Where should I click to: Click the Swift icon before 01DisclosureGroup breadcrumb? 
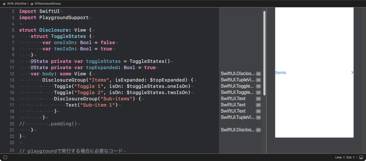31,4
